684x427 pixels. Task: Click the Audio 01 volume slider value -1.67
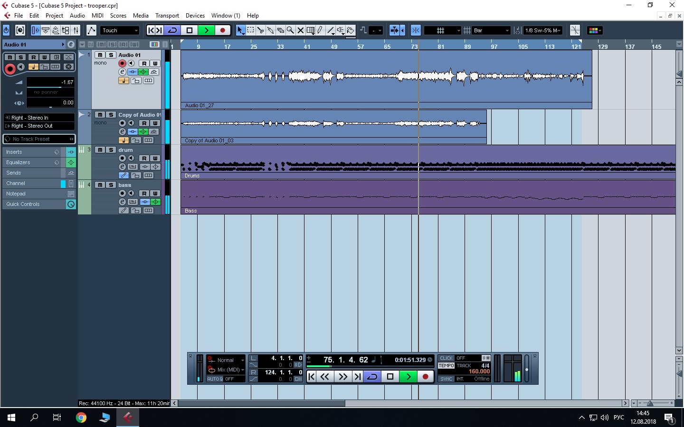tap(50, 82)
